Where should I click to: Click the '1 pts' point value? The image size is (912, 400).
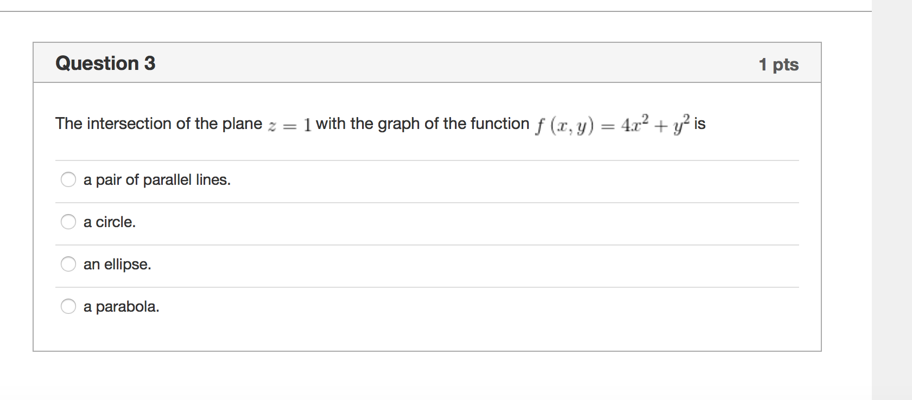click(x=778, y=64)
